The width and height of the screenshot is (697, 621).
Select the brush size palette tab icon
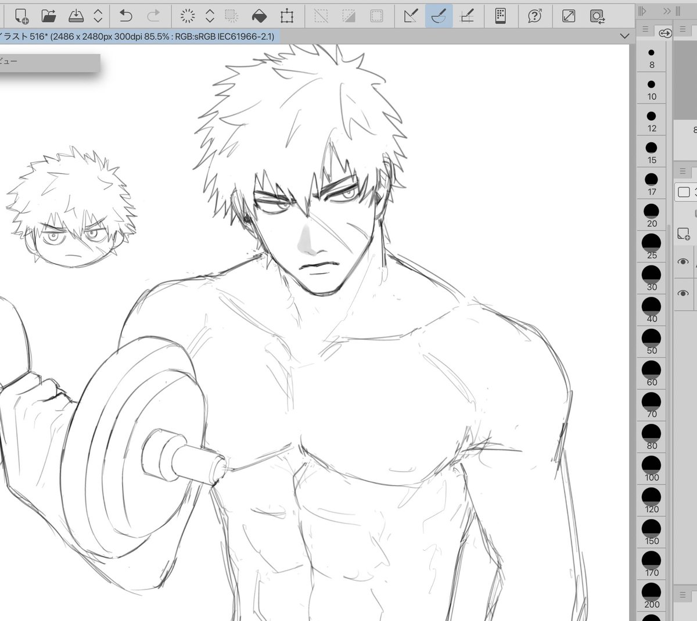(x=665, y=33)
